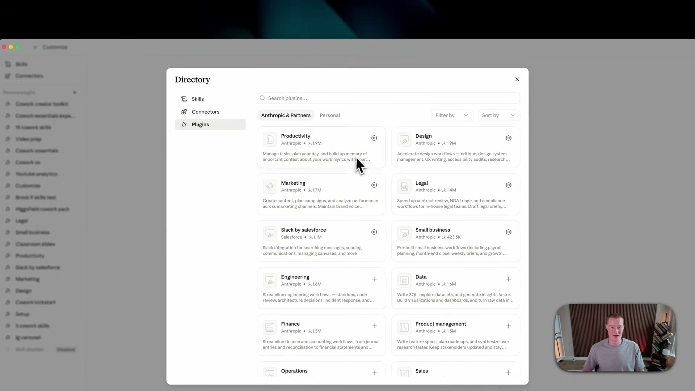Click the Marketing megaphone card icon
Image resolution: width=695 pixels, height=391 pixels.
coord(270,186)
